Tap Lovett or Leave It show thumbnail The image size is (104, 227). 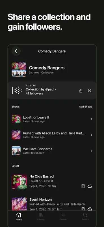[16, 119]
